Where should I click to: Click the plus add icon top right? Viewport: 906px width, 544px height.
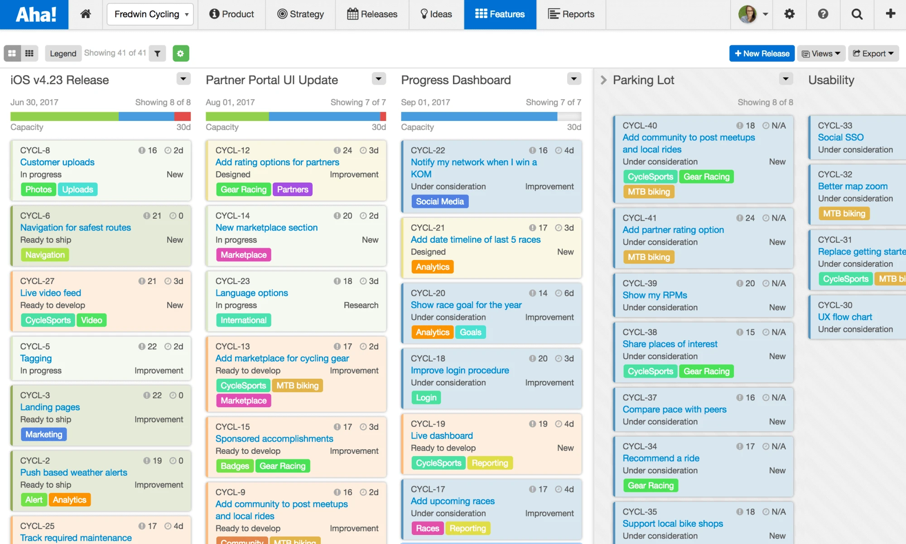click(x=890, y=14)
